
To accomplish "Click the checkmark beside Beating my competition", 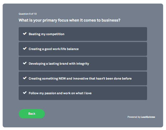I will pyautogui.click(x=25, y=34).
